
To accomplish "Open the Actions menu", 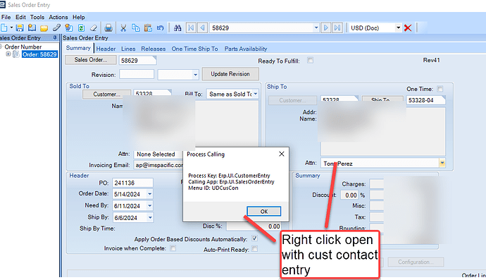I will 58,18.
